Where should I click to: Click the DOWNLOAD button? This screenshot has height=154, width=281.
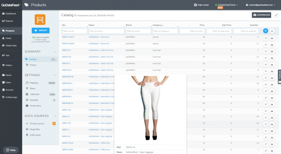click(x=262, y=15)
